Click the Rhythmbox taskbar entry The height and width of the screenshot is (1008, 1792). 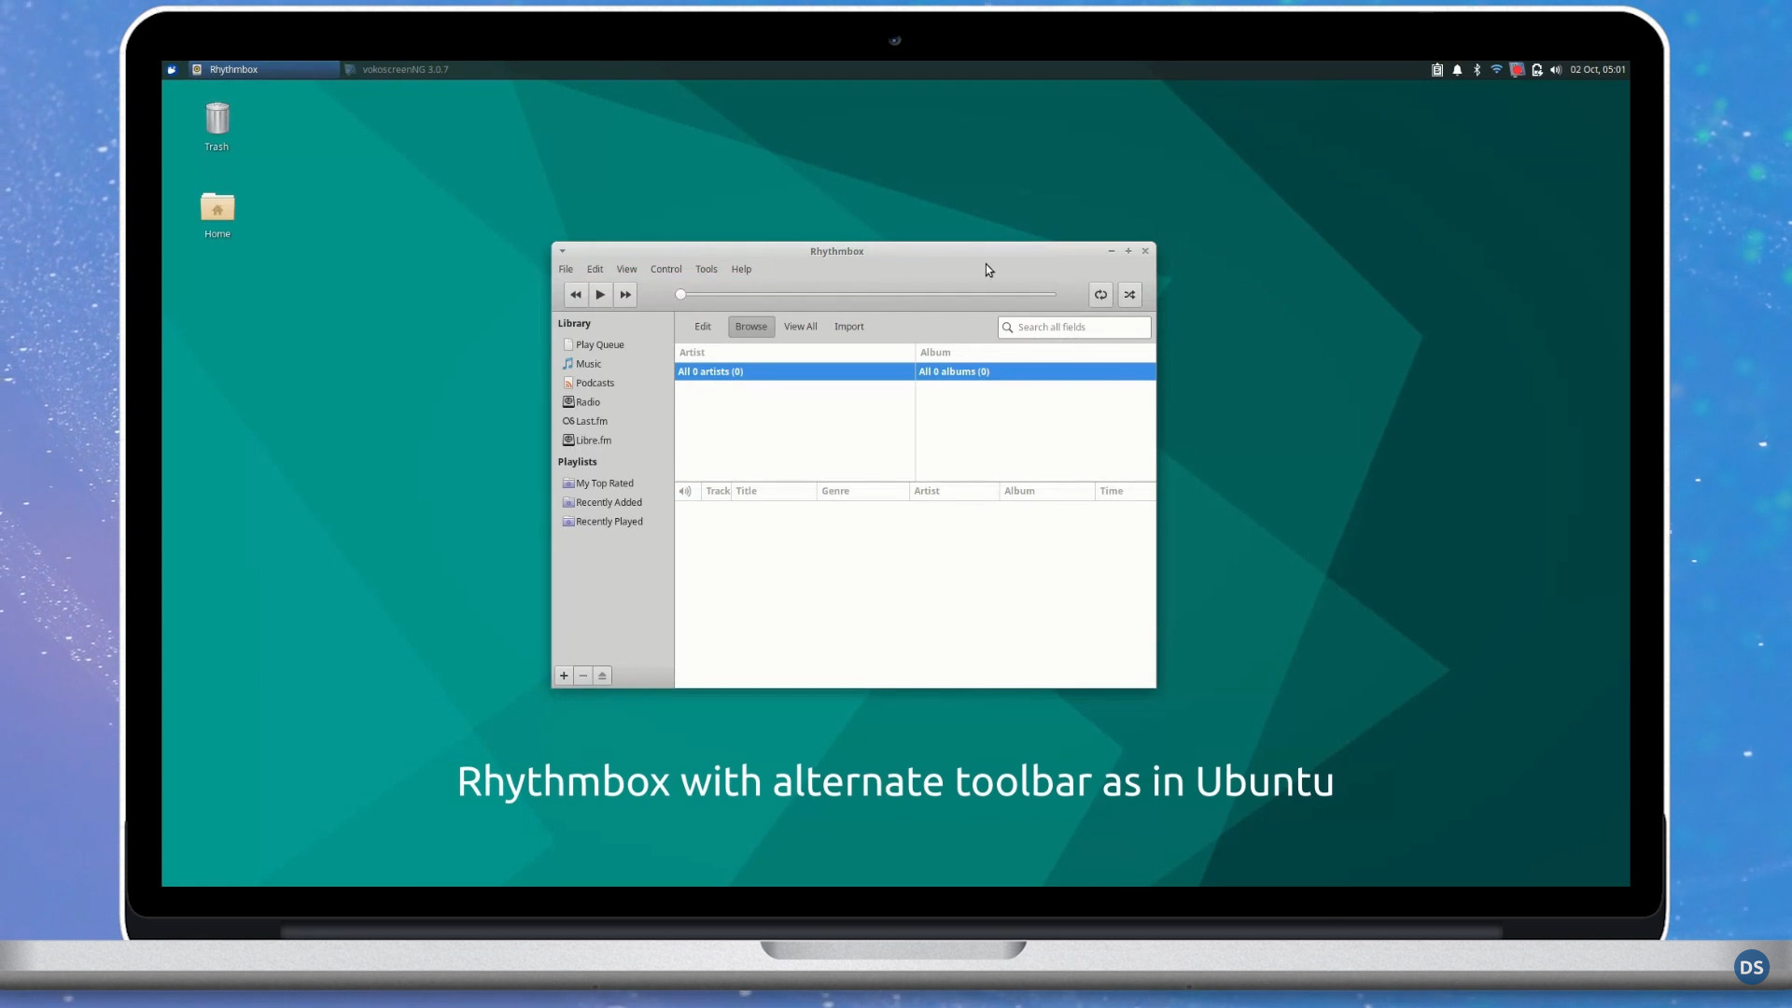pyautogui.click(x=263, y=69)
